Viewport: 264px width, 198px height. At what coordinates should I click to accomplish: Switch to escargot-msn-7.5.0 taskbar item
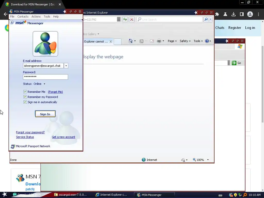70,195
